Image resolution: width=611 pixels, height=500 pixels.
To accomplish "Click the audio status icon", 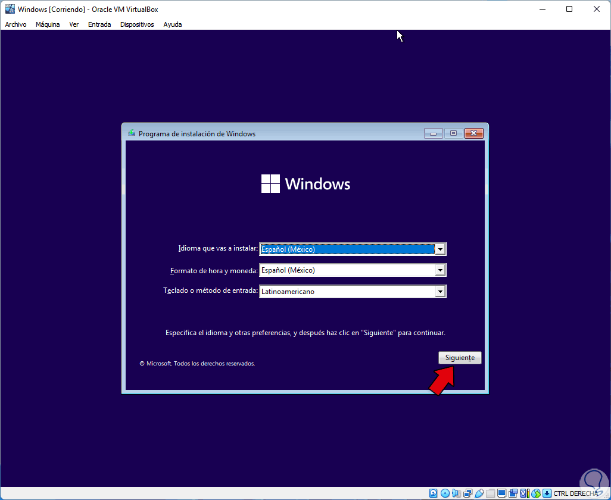I will coord(456,493).
